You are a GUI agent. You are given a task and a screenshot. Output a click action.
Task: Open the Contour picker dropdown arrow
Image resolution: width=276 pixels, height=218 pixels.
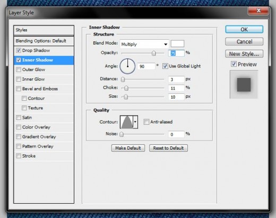tap(135, 122)
